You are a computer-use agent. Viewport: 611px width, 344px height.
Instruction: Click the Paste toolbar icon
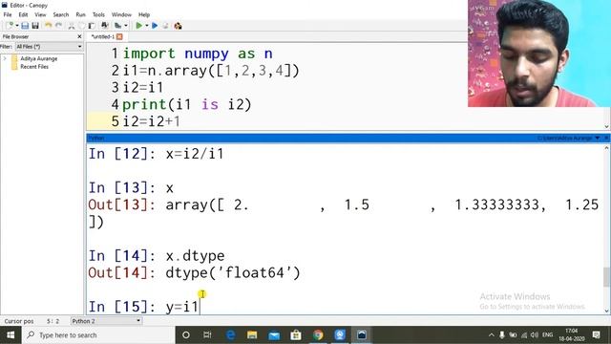pyautogui.click(x=92, y=26)
